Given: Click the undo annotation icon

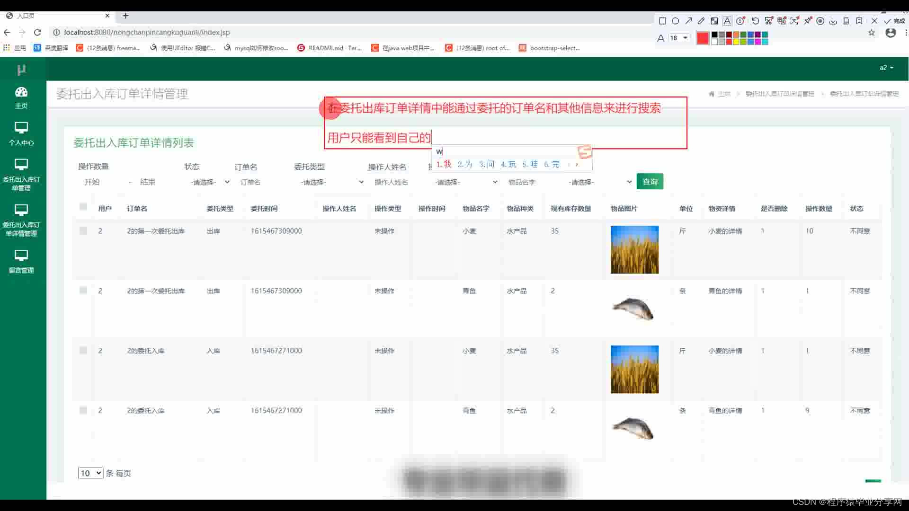Looking at the screenshot, I should [755, 21].
